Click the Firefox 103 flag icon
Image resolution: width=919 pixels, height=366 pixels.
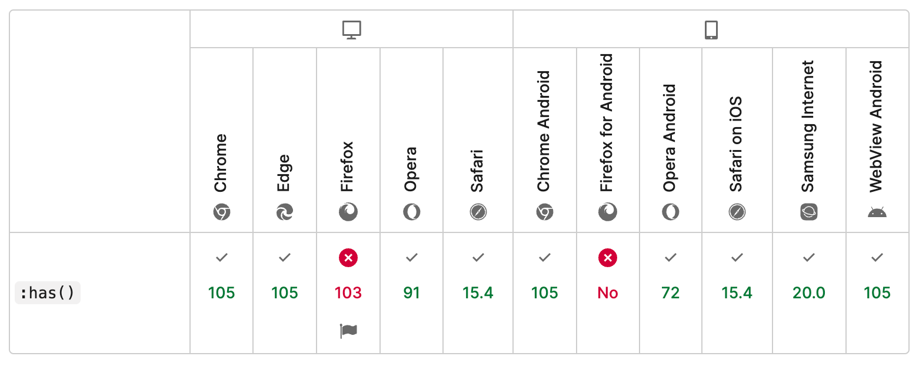(348, 331)
